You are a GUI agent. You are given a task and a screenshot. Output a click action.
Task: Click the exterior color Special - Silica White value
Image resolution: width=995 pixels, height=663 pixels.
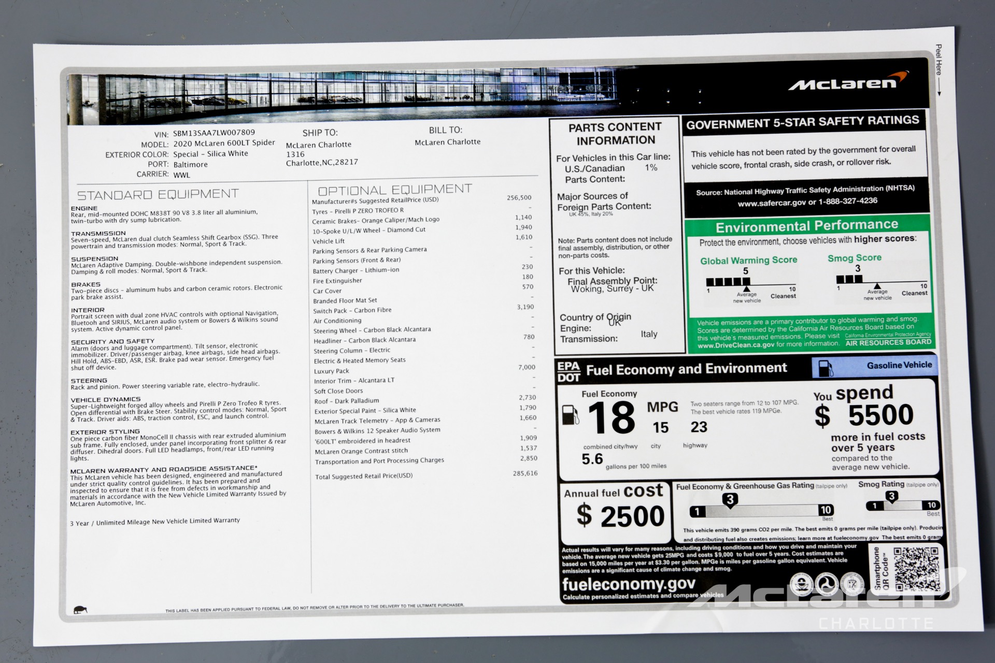[x=211, y=154]
